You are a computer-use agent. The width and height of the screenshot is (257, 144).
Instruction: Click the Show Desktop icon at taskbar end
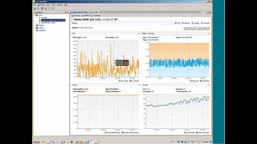coord(211,142)
